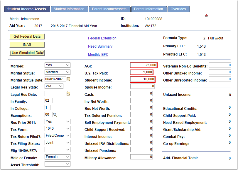Click the Combat Pay field
Viewport: 238px width, 170px height.
point(220,136)
